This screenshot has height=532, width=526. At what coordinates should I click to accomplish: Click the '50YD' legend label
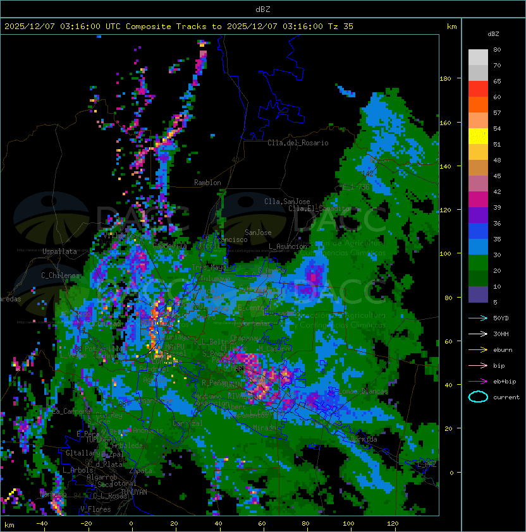[x=501, y=318]
